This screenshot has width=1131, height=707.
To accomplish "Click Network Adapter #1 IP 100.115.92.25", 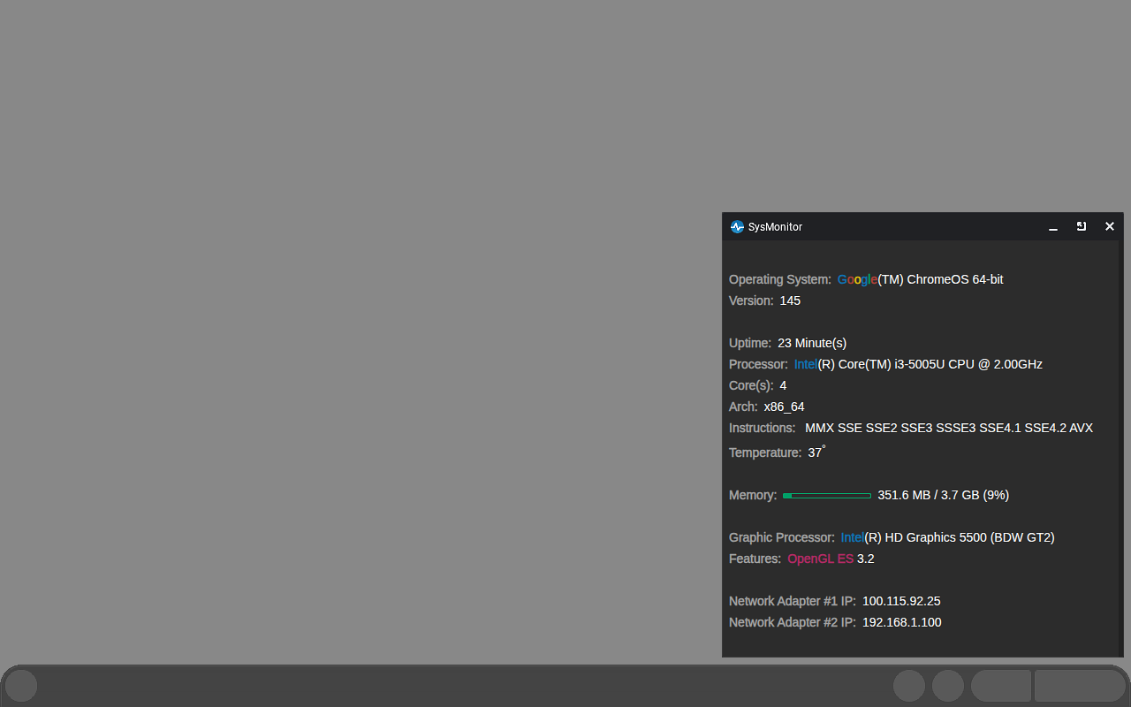I will pyautogui.click(x=901, y=601).
